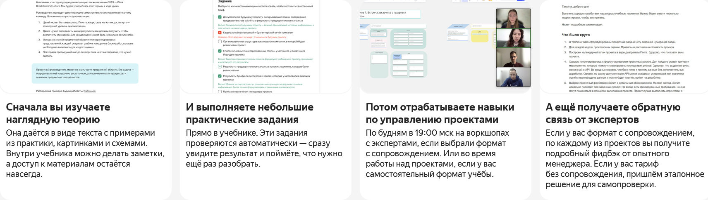
Task: Select green-bordered video tile of curly-haired woman
Action: (x=513, y=38)
